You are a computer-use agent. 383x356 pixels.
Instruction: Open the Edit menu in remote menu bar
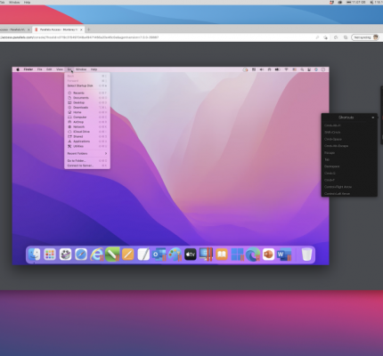click(x=49, y=69)
